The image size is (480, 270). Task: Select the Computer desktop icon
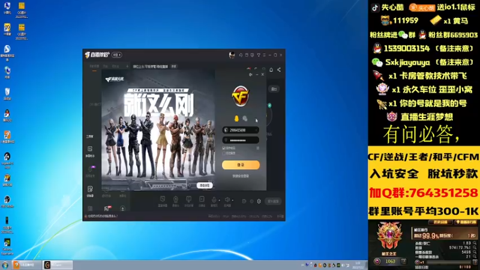coord(7,8)
